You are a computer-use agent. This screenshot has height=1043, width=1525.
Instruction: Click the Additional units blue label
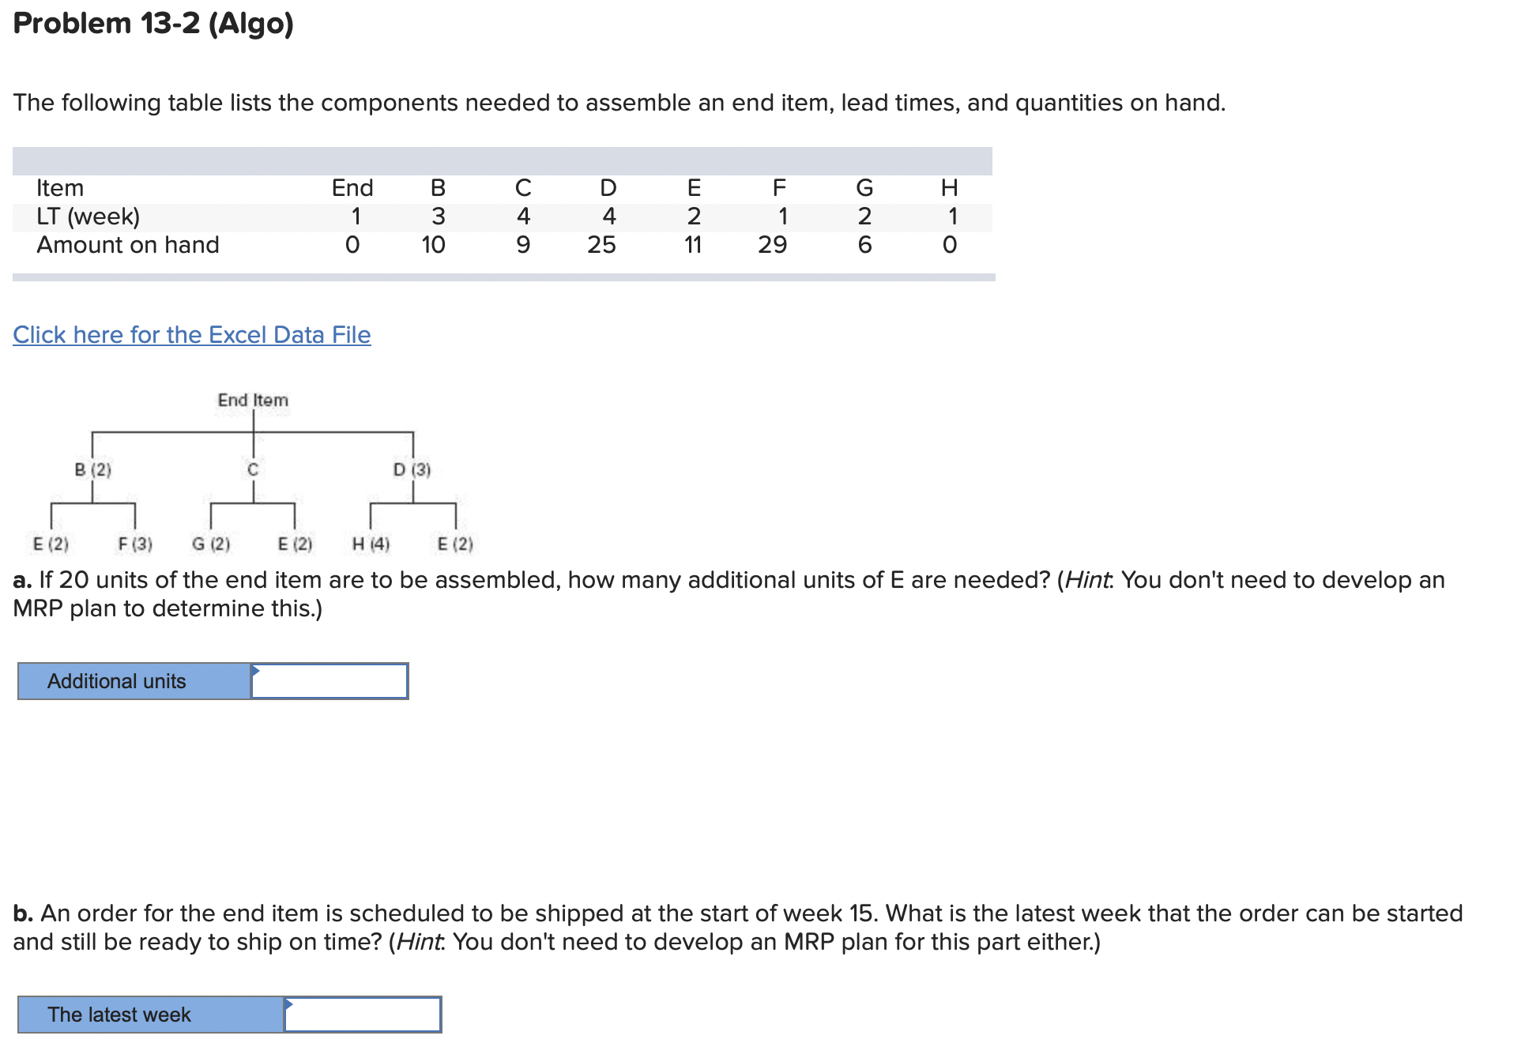pyautogui.click(x=117, y=680)
